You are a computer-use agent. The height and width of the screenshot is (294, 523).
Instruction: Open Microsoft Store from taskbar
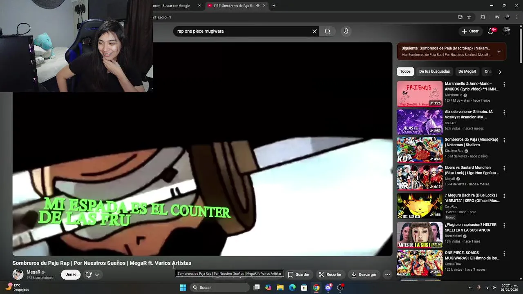[x=304, y=287]
